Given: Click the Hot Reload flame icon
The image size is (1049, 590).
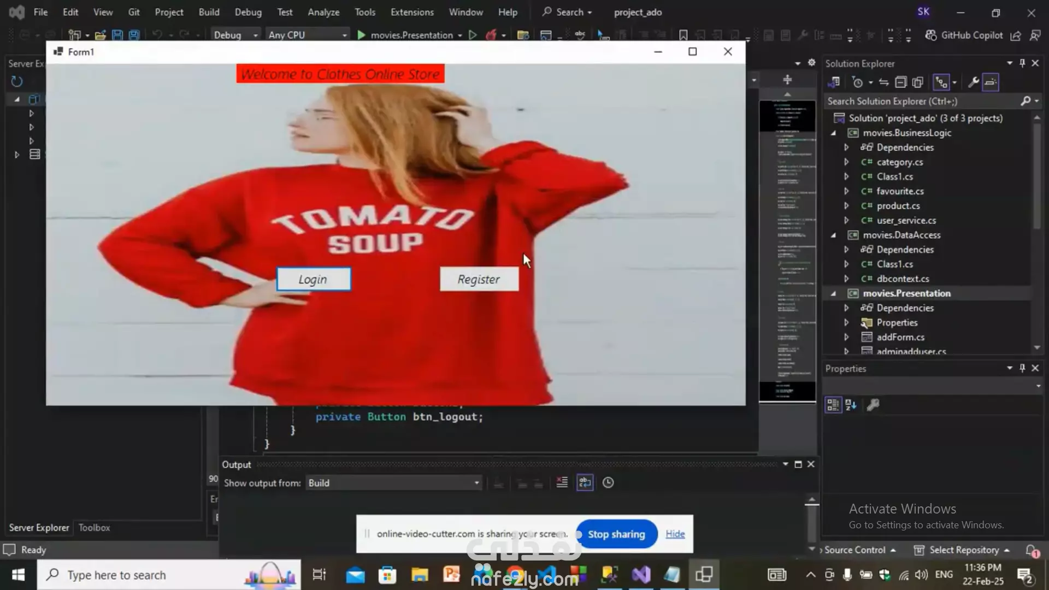Looking at the screenshot, I should pyautogui.click(x=491, y=35).
